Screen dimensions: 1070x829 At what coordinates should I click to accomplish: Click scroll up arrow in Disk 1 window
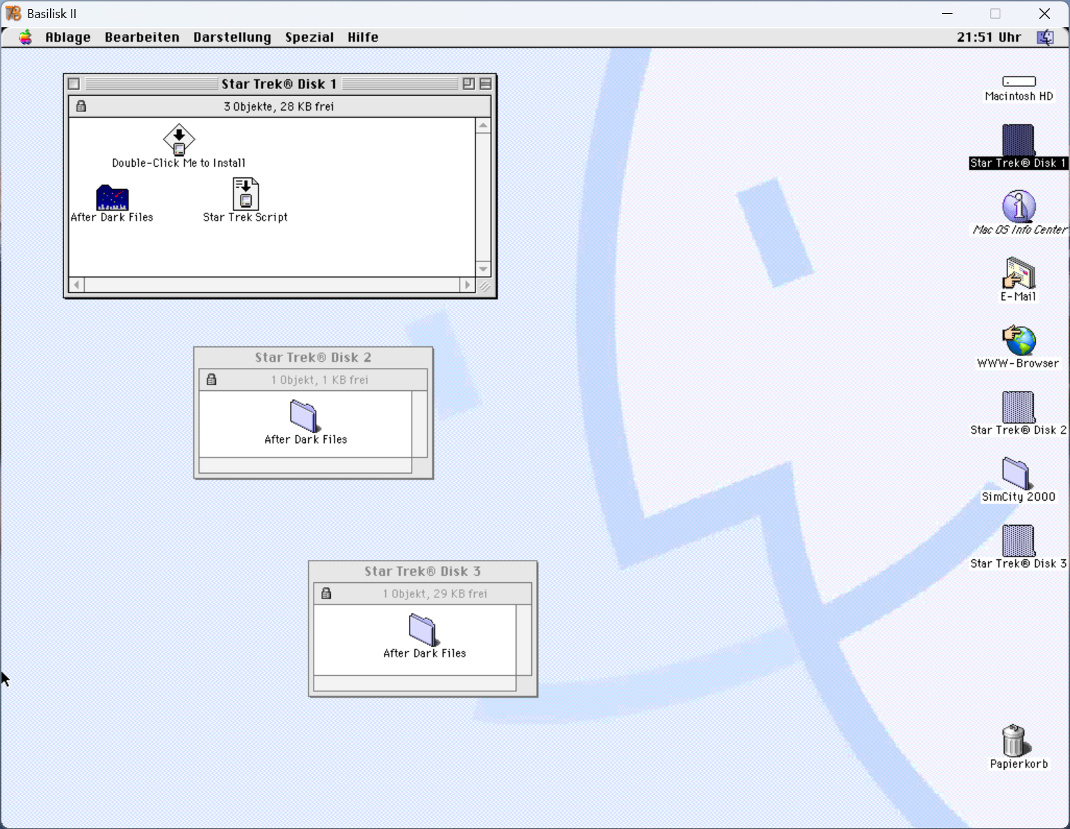(x=483, y=125)
